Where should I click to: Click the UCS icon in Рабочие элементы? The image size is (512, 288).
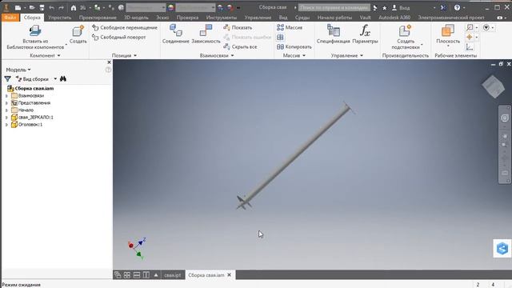[x=470, y=47]
